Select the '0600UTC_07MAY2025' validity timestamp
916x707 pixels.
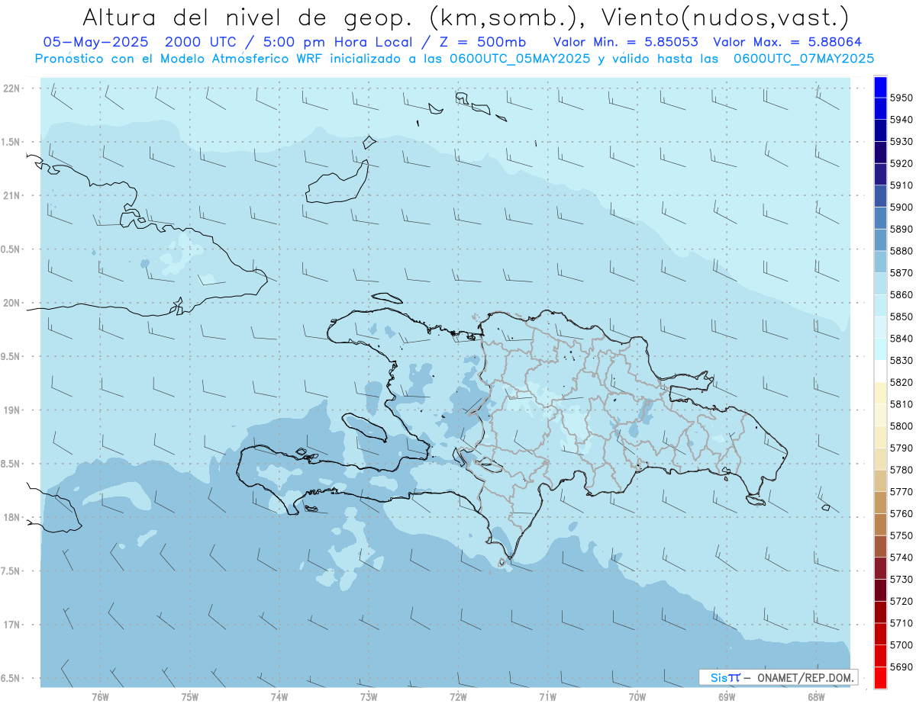pyautogui.click(x=804, y=59)
